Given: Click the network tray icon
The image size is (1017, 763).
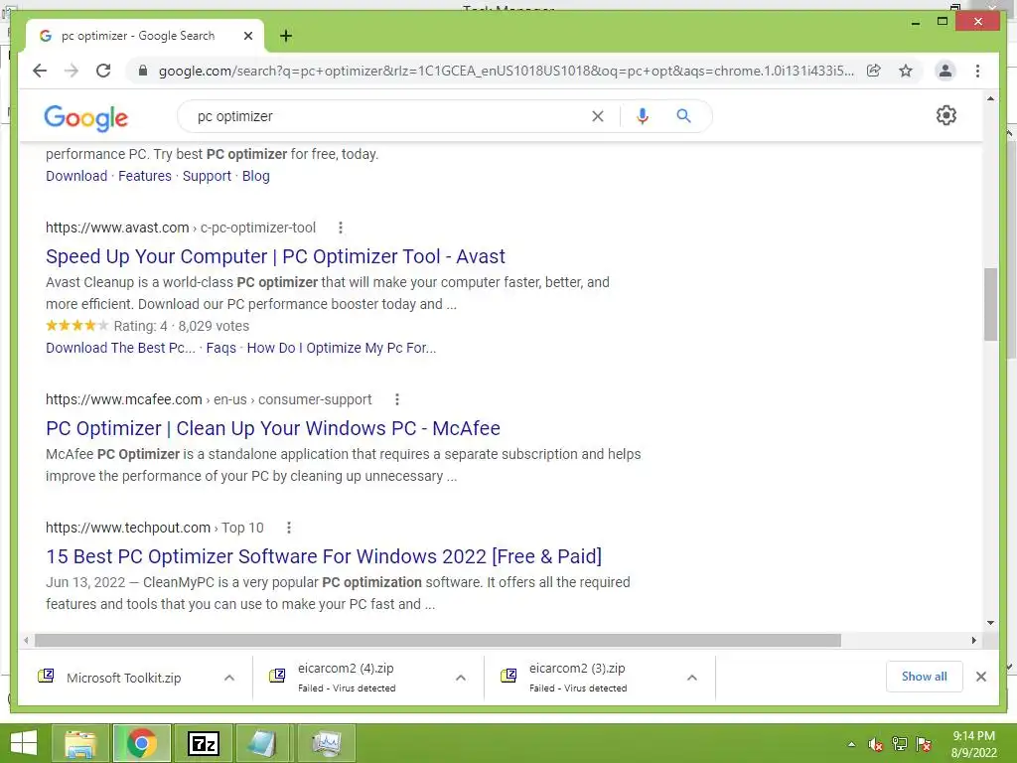Looking at the screenshot, I should click(x=900, y=744).
